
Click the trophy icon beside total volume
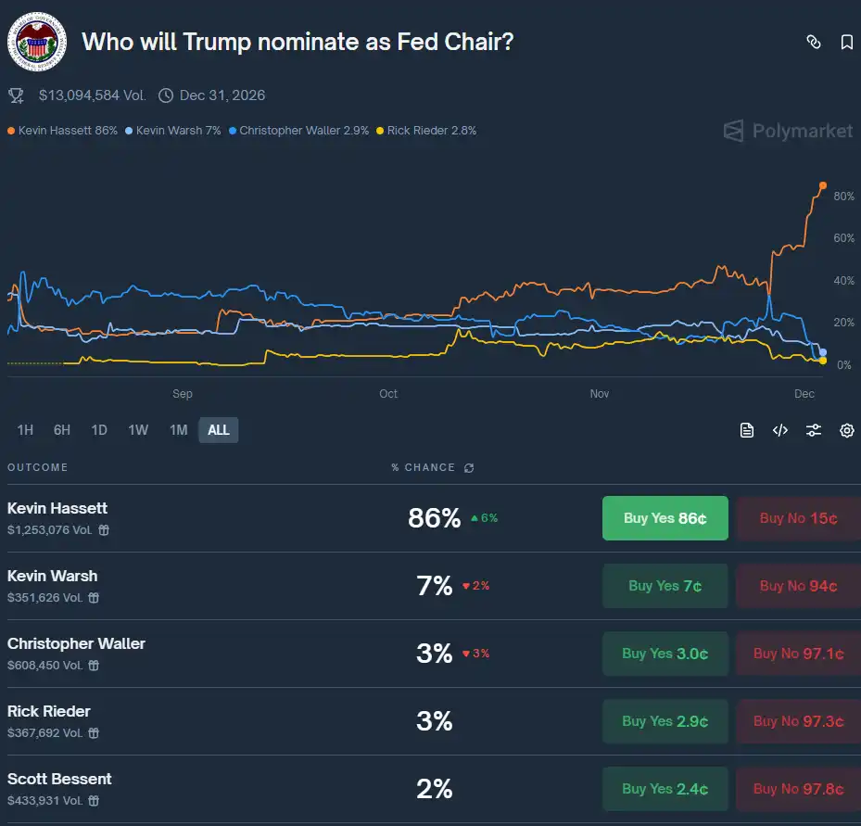point(15,95)
